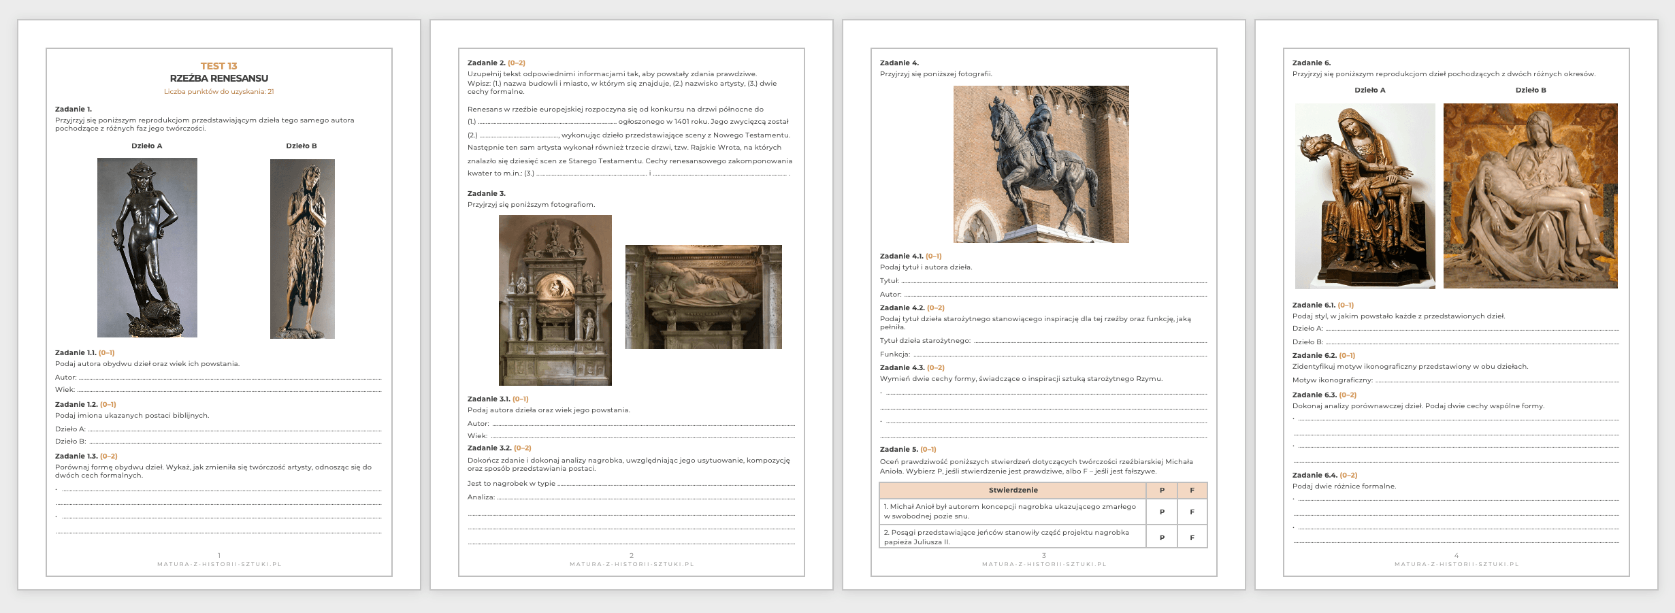Select the 'RZEŹBA RENESANSU' heading
This screenshot has width=1675, height=613.
219,78
